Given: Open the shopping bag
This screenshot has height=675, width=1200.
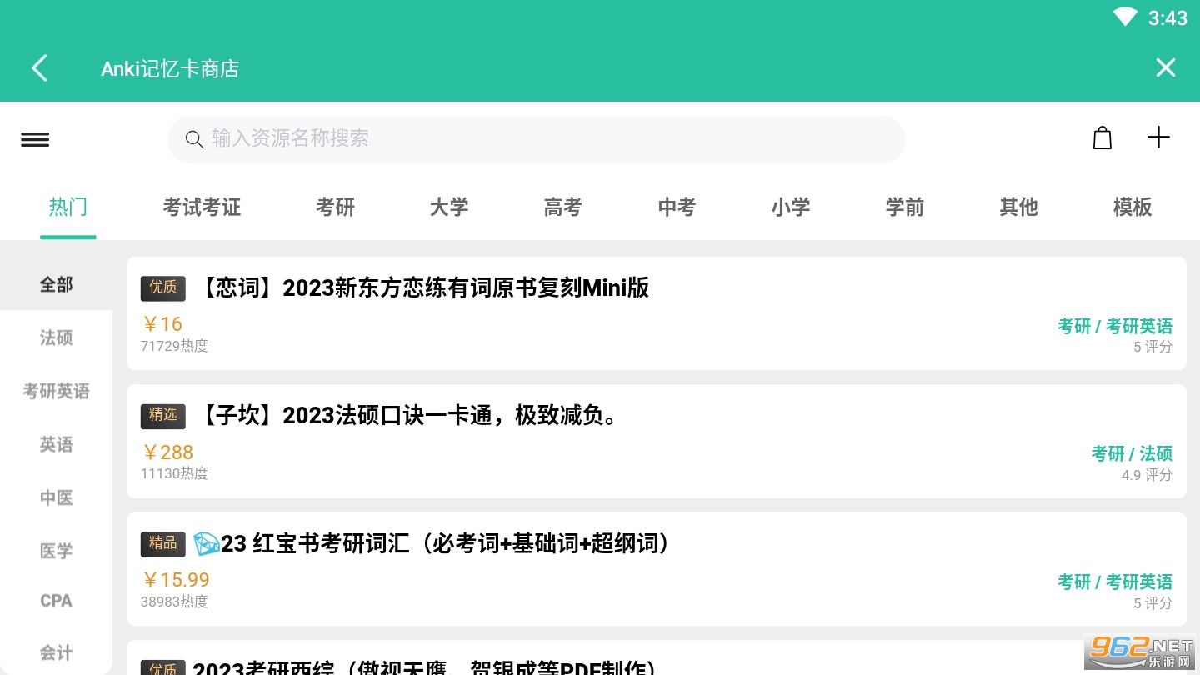Looking at the screenshot, I should pyautogui.click(x=1102, y=138).
